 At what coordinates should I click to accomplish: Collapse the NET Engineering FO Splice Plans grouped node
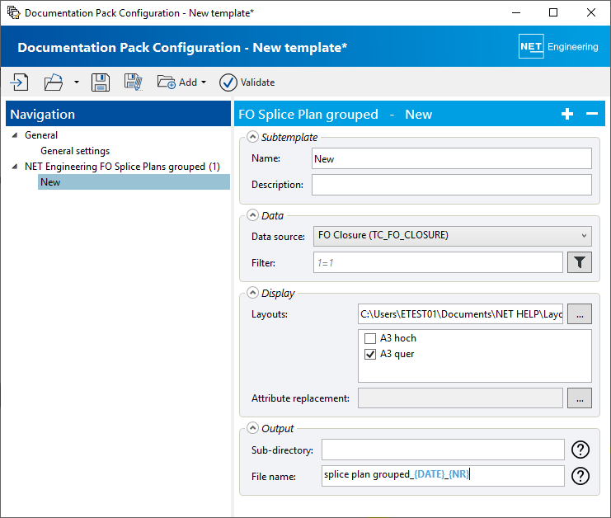15,167
